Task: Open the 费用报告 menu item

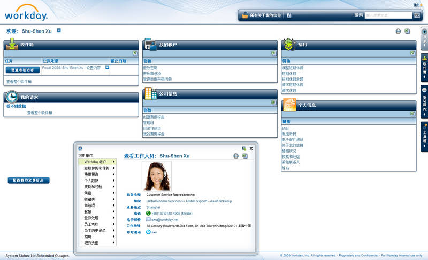Action: coord(91,174)
